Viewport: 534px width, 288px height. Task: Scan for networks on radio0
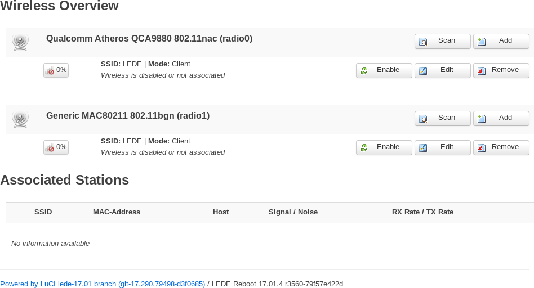442,41
